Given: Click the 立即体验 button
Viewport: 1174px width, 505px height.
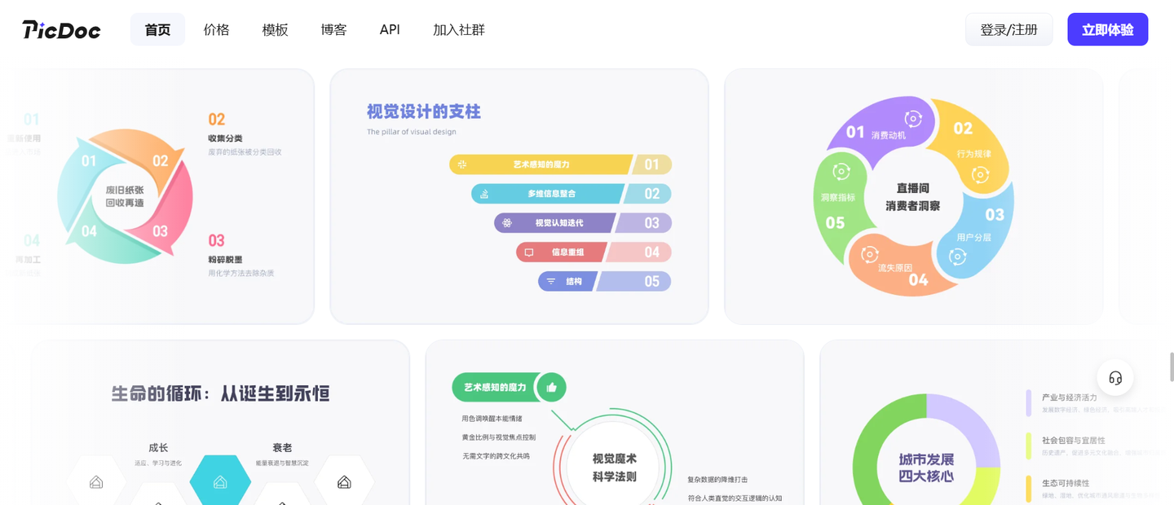Looking at the screenshot, I should (x=1108, y=30).
